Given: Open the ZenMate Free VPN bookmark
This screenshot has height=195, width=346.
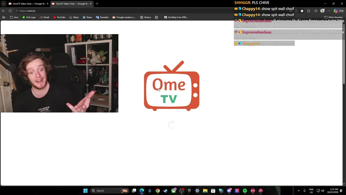Looking at the screenshot, I should coord(176,17).
